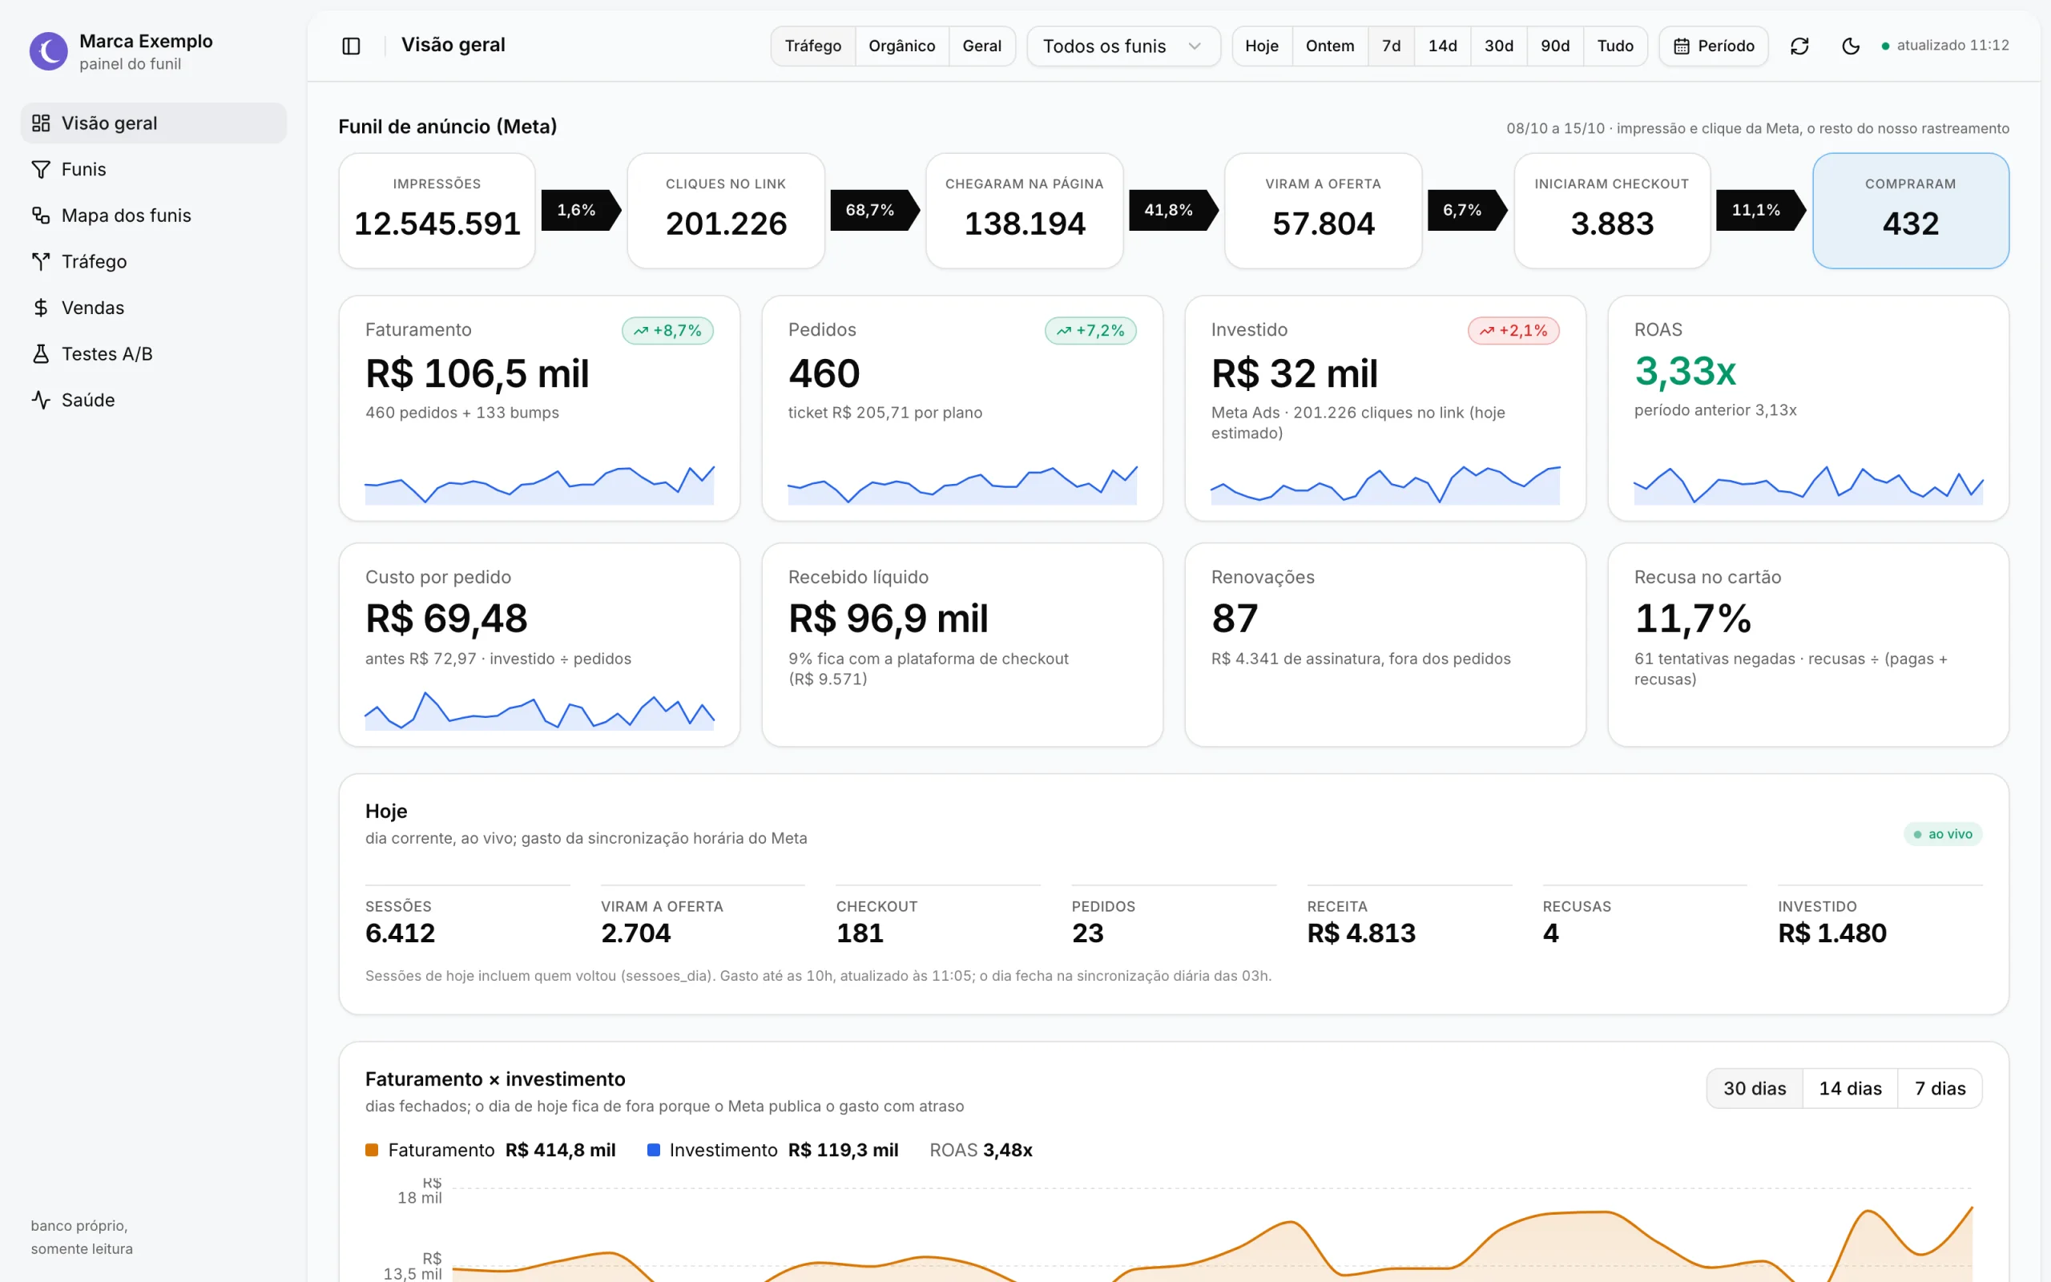This screenshot has width=2051, height=1282.
Task: Click the orange Faturamento legend swatch
Action: 371,1150
